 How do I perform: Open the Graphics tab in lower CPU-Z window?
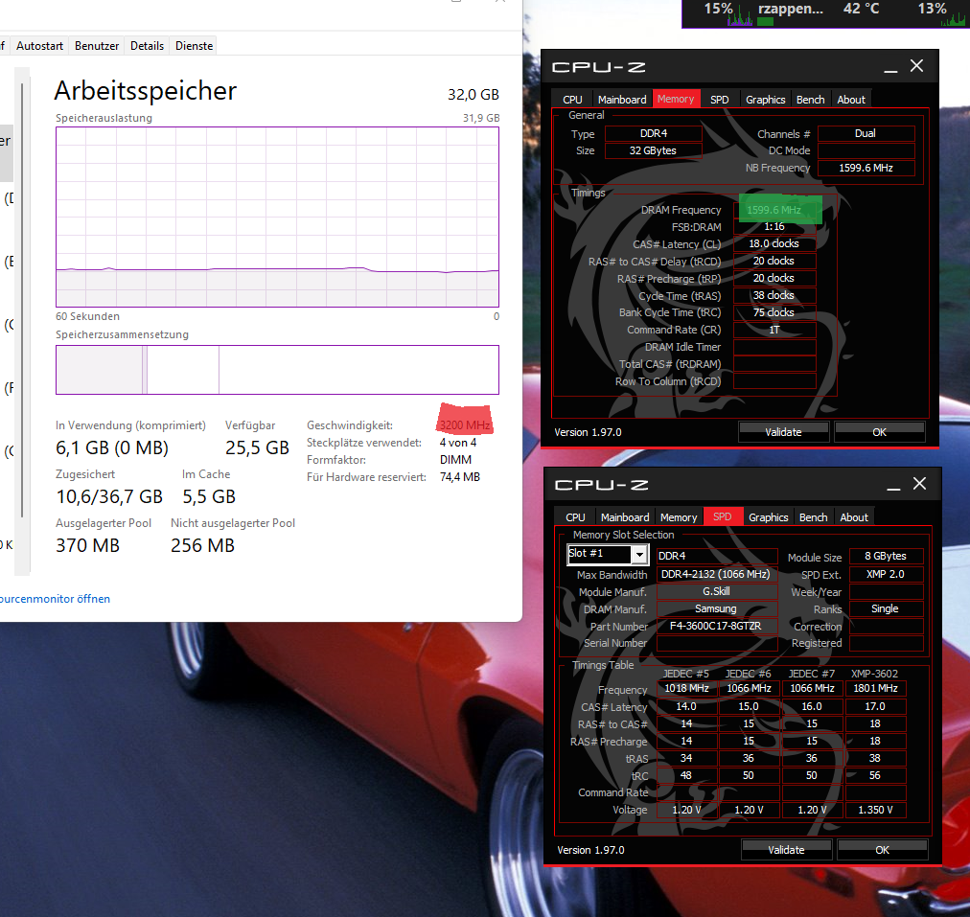tap(769, 517)
